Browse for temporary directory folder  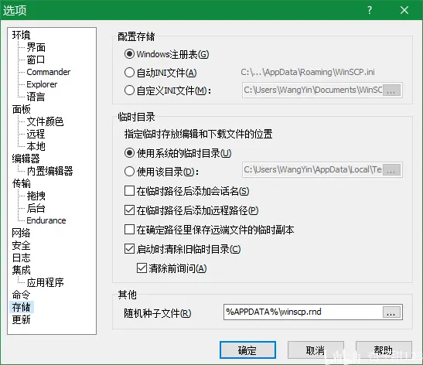coord(391,170)
